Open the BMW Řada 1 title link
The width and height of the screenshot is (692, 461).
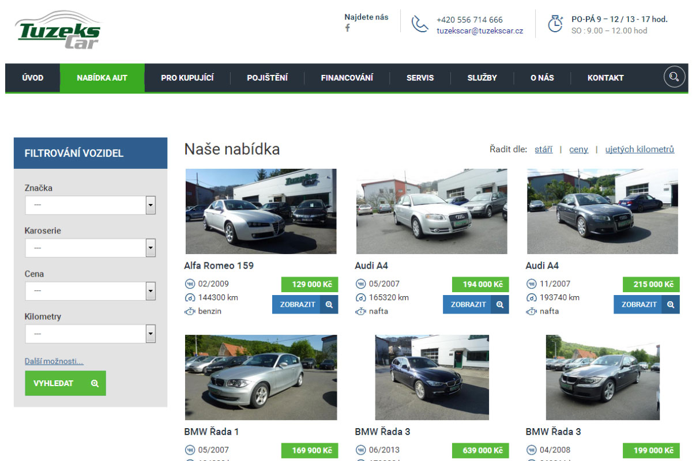click(211, 432)
